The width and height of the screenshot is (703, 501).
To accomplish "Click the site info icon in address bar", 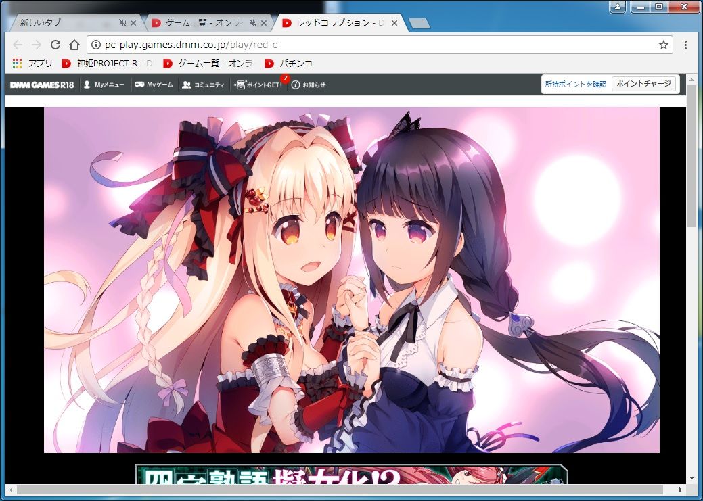I will [x=95, y=45].
